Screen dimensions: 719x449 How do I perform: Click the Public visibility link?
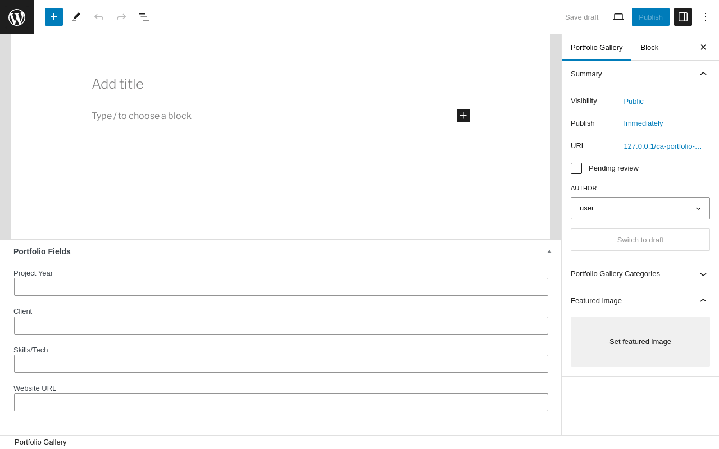point(634,102)
